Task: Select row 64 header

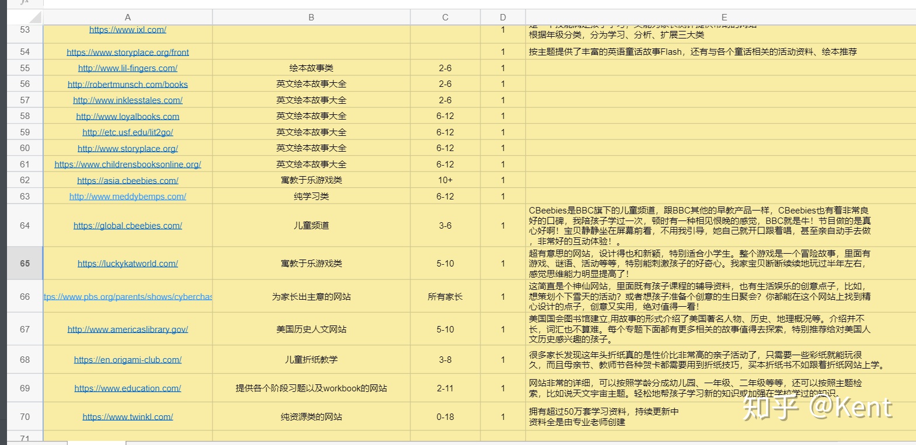Action: click(25, 226)
